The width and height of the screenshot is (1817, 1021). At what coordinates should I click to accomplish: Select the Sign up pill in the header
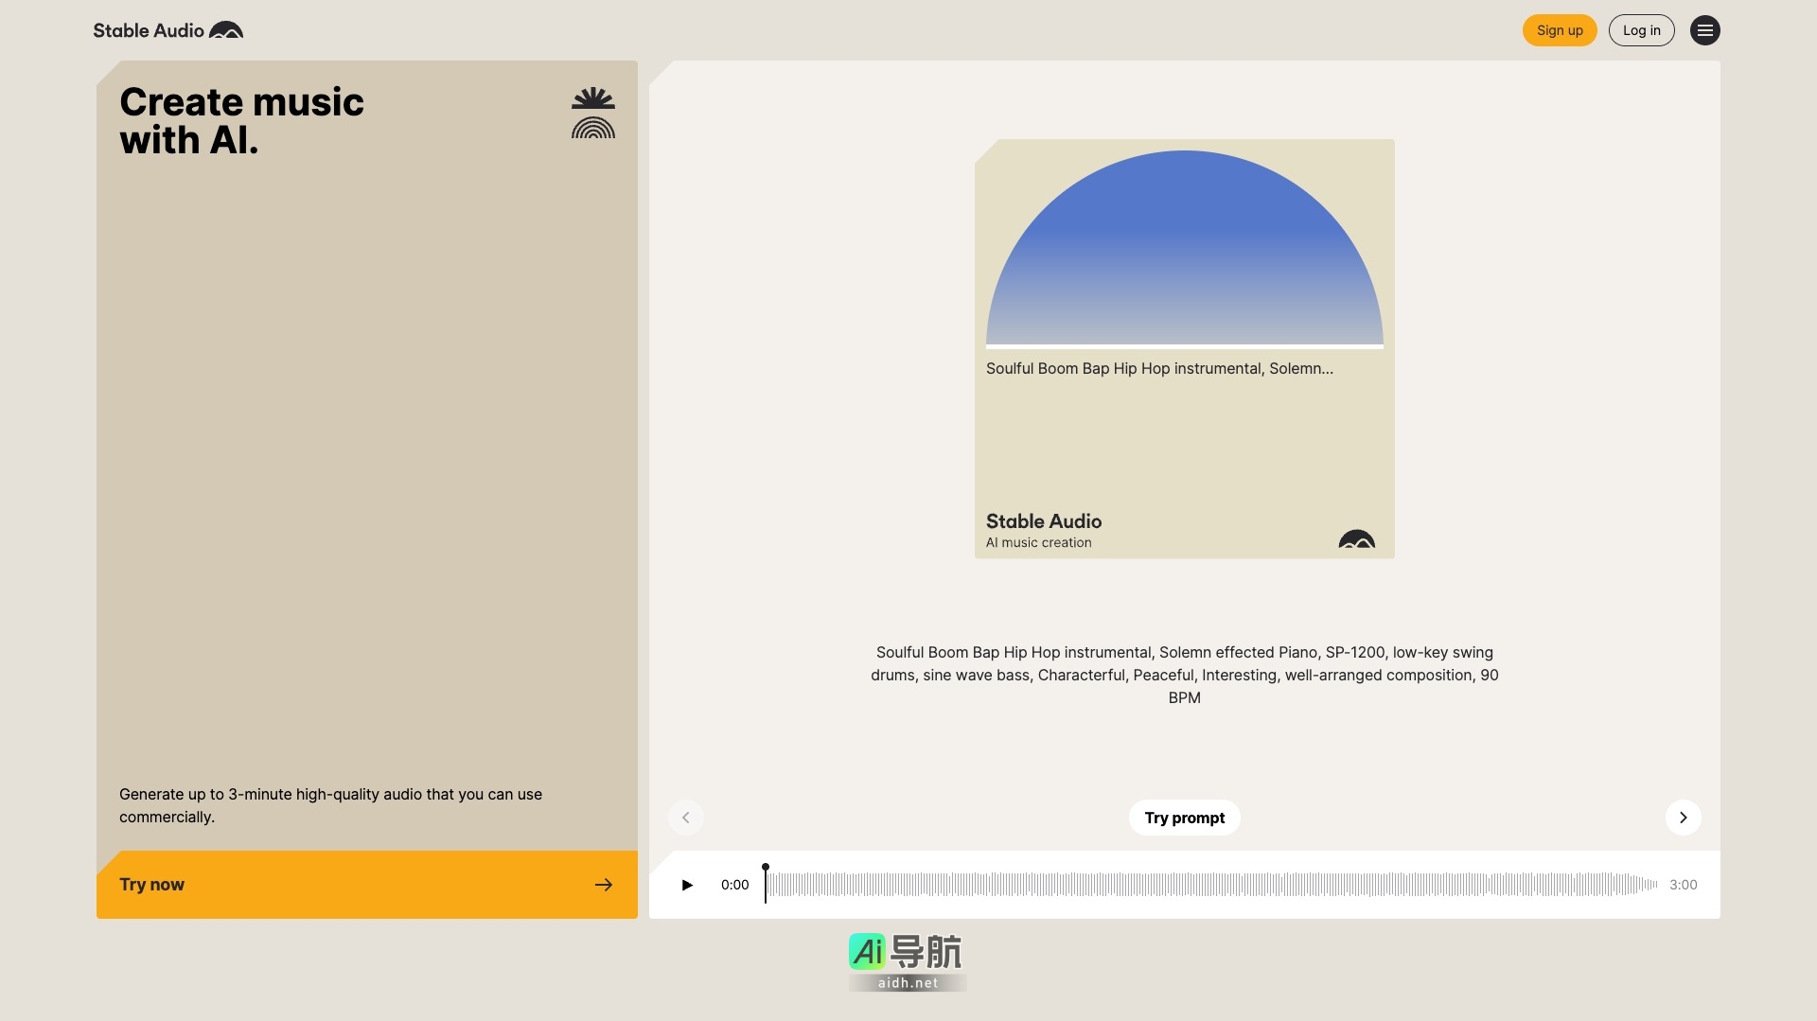coord(1560,30)
